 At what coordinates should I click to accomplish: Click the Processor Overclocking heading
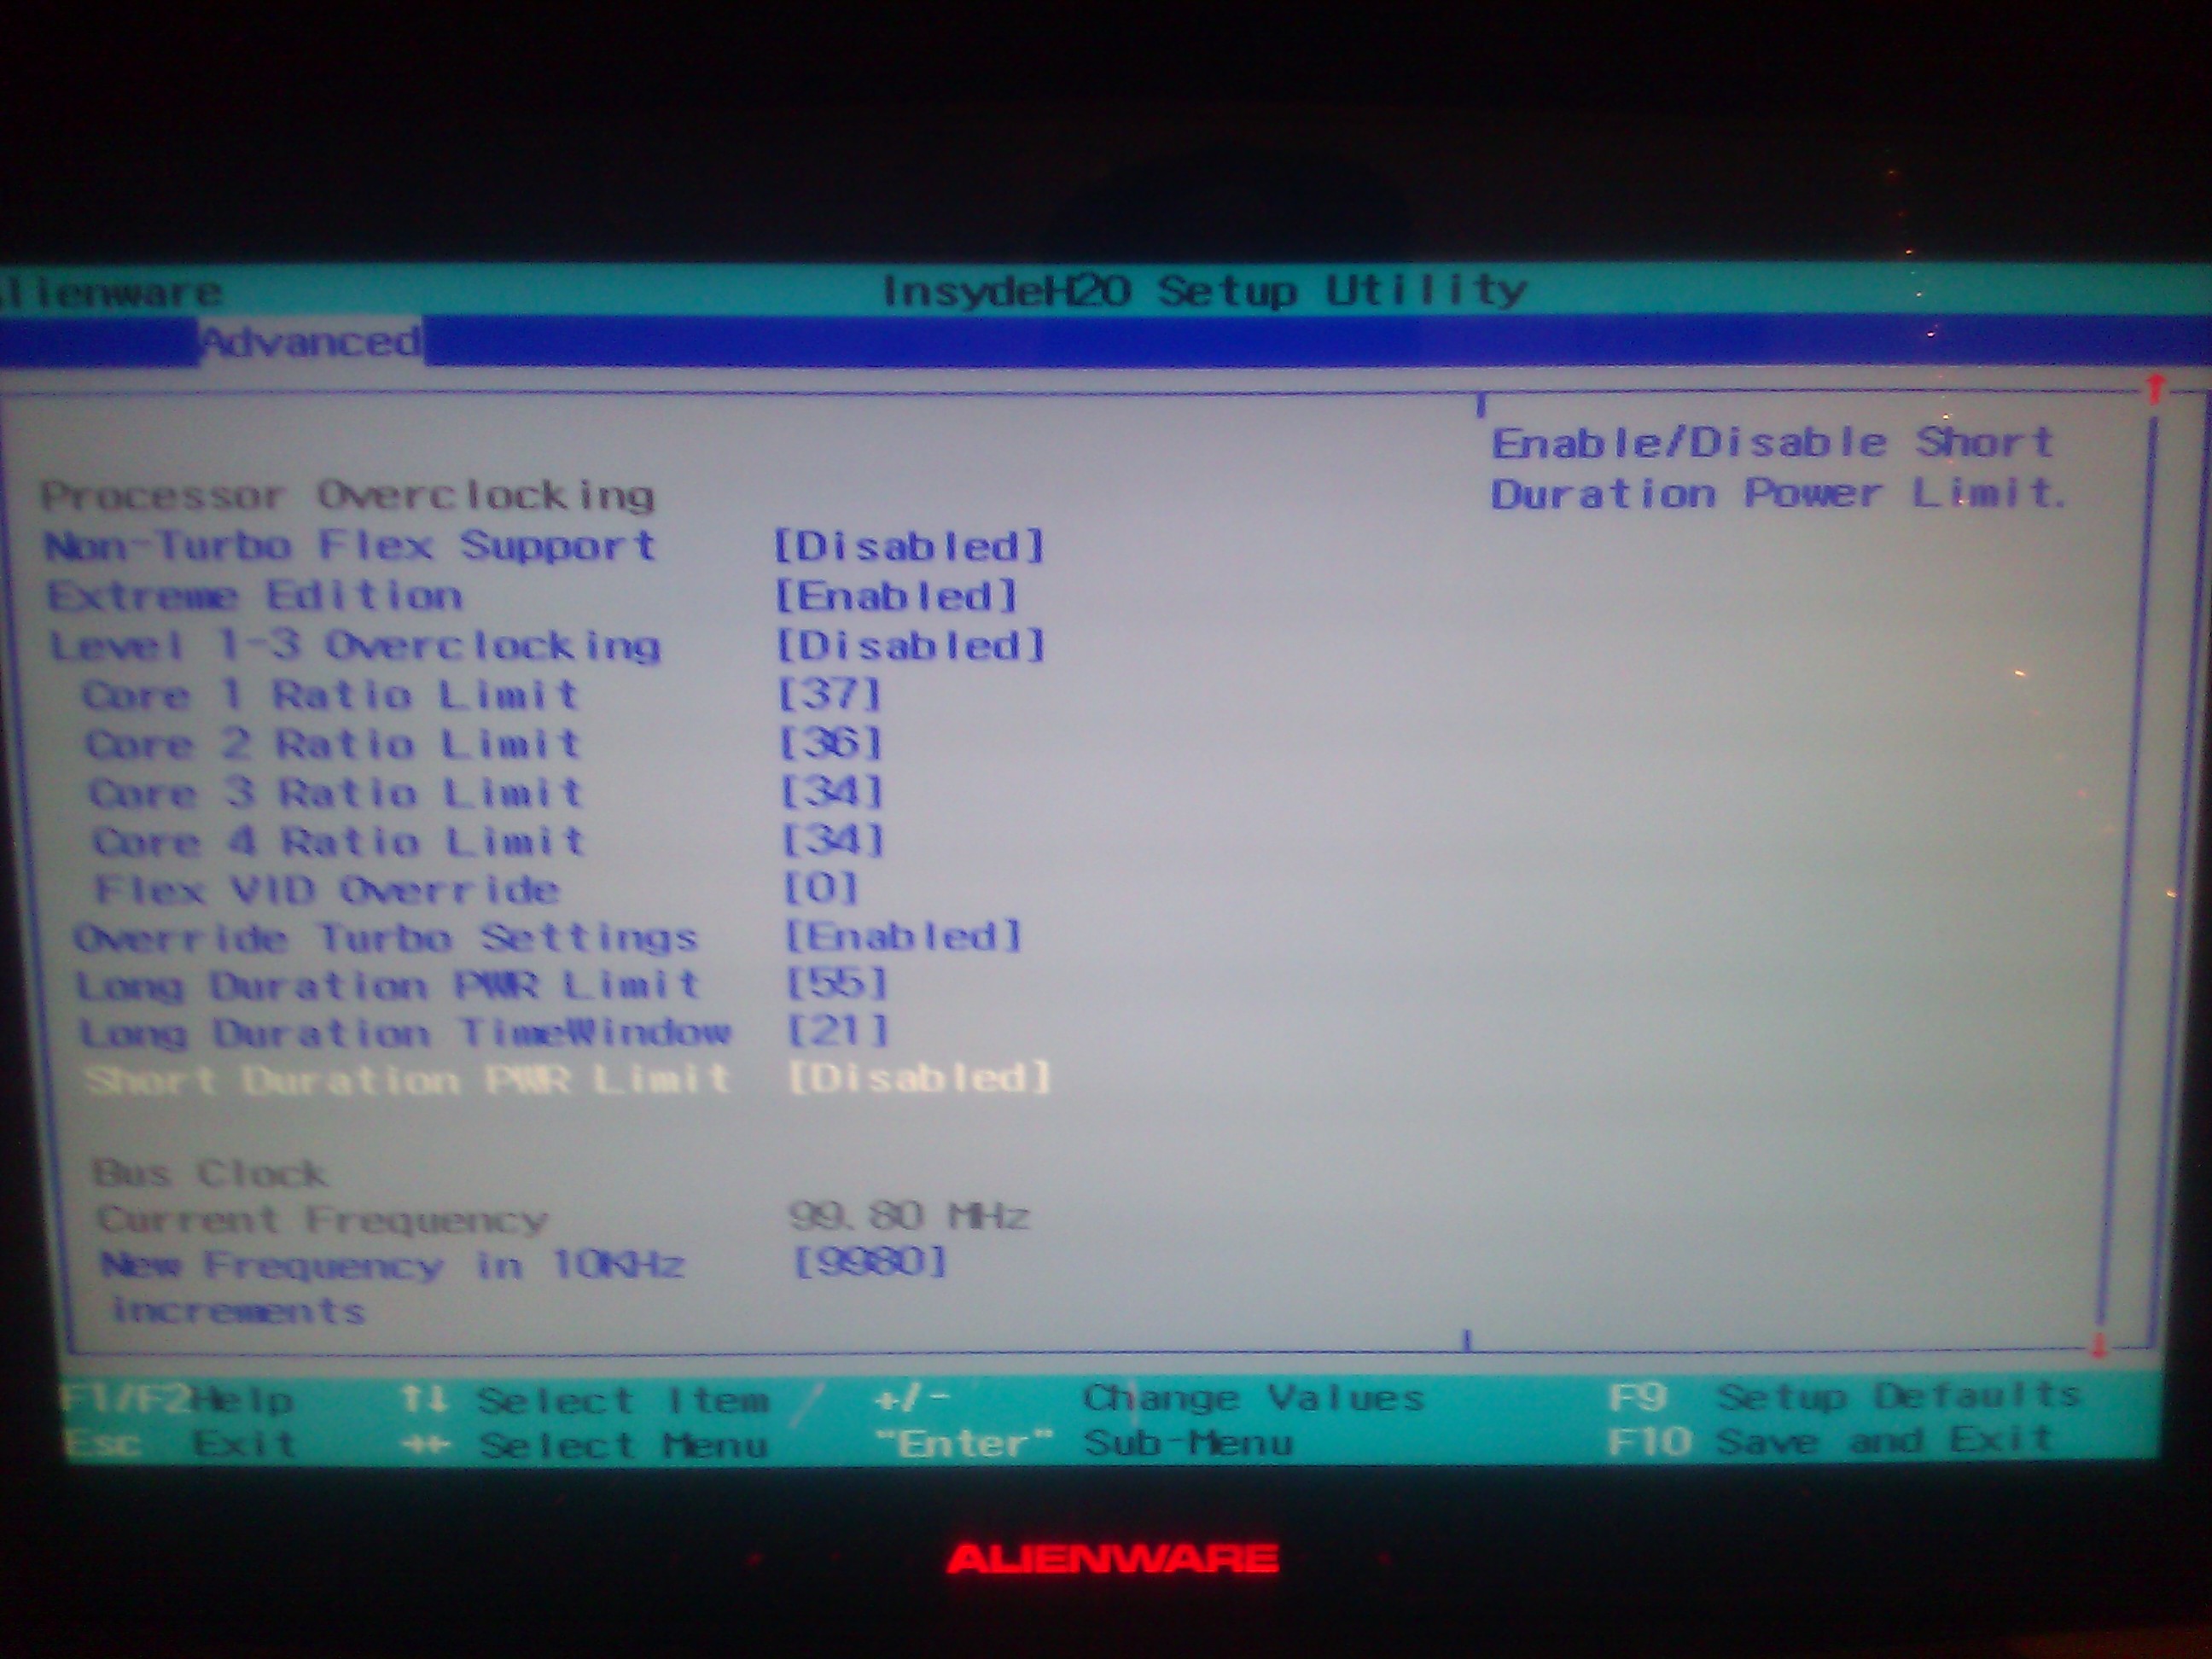coord(348,496)
